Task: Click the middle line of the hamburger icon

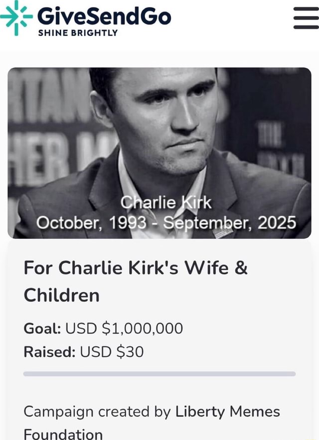Action: click(306, 17)
